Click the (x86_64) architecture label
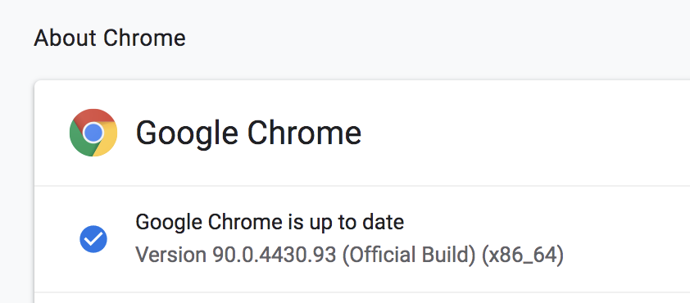 [523, 256]
